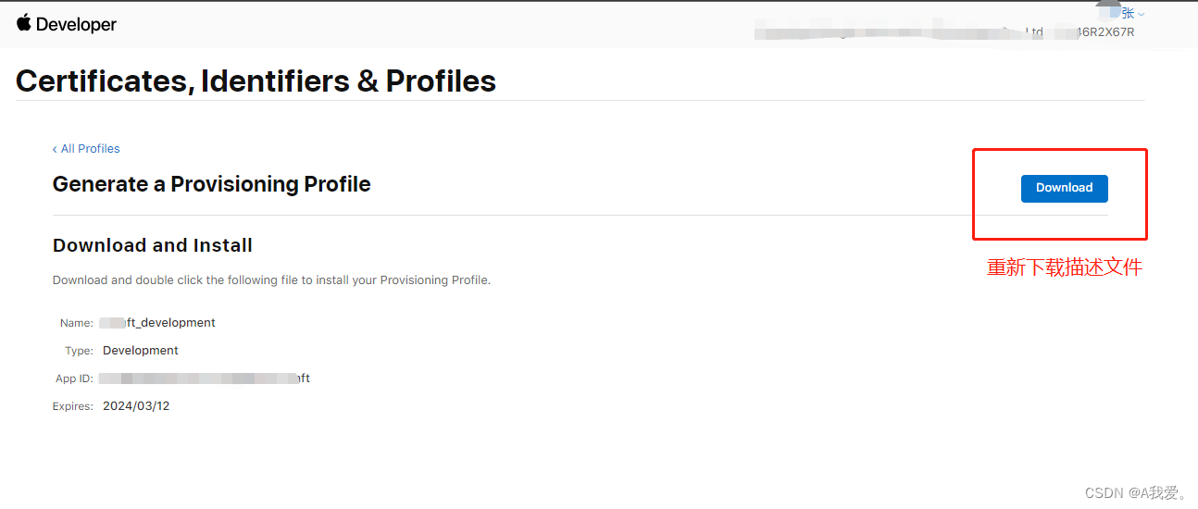Screen dimensions: 1198x509
Task: Click the Download and Install heading
Action: (153, 245)
